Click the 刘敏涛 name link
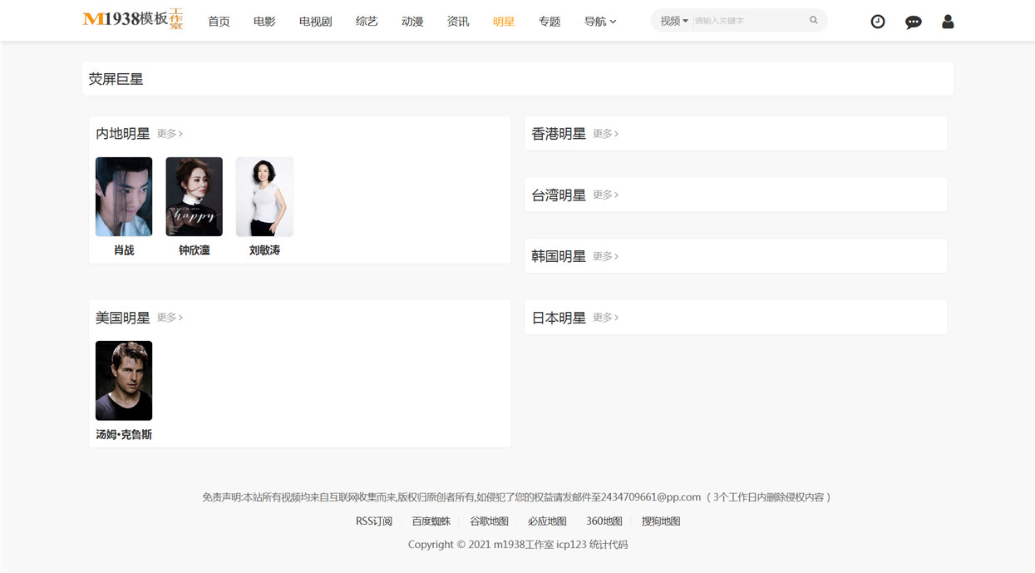1035x573 pixels. click(264, 250)
